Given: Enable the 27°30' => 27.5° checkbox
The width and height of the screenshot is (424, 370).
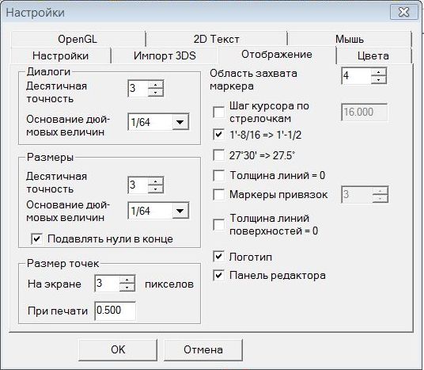Looking at the screenshot, I should 219,155.
